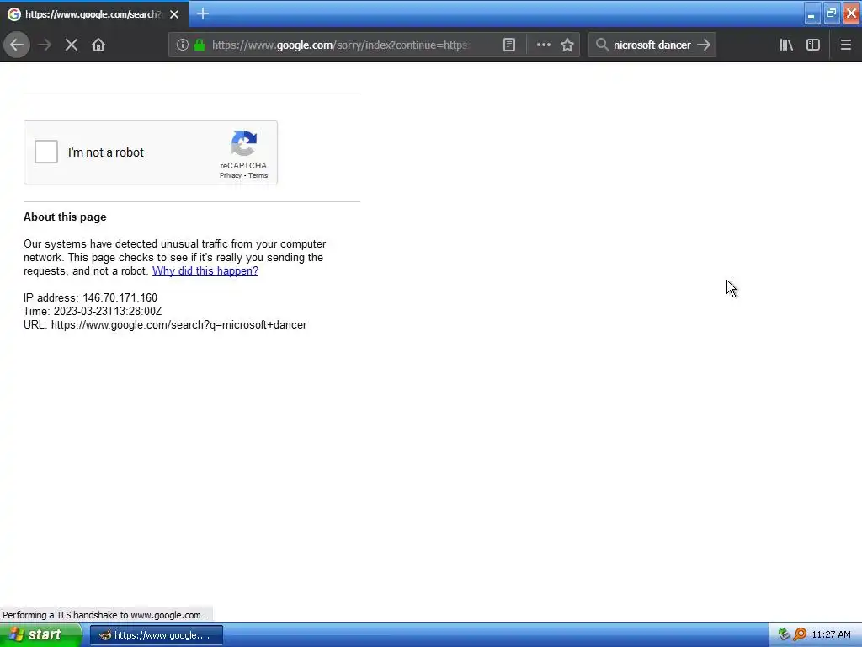This screenshot has height=647, width=862.
Task: Bookmark this page with the star
Action: (567, 45)
